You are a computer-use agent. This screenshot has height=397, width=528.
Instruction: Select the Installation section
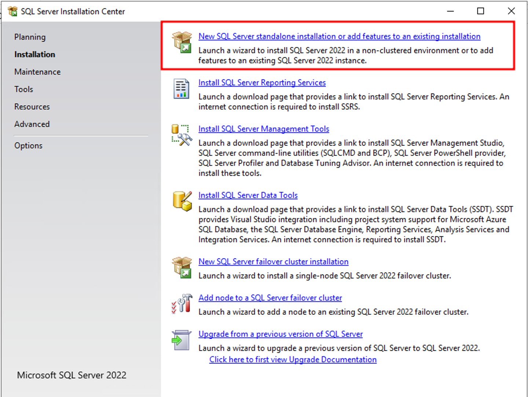[x=35, y=54]
